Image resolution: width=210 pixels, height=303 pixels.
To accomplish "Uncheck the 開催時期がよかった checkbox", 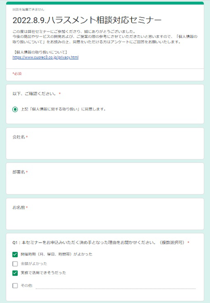I will tap(15, 254).
